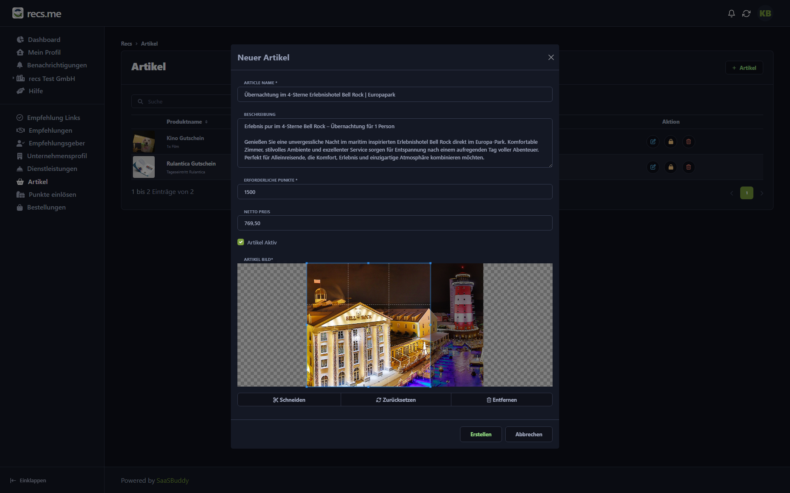Open Punkte einlösen in sidebar

click(52, 194)
